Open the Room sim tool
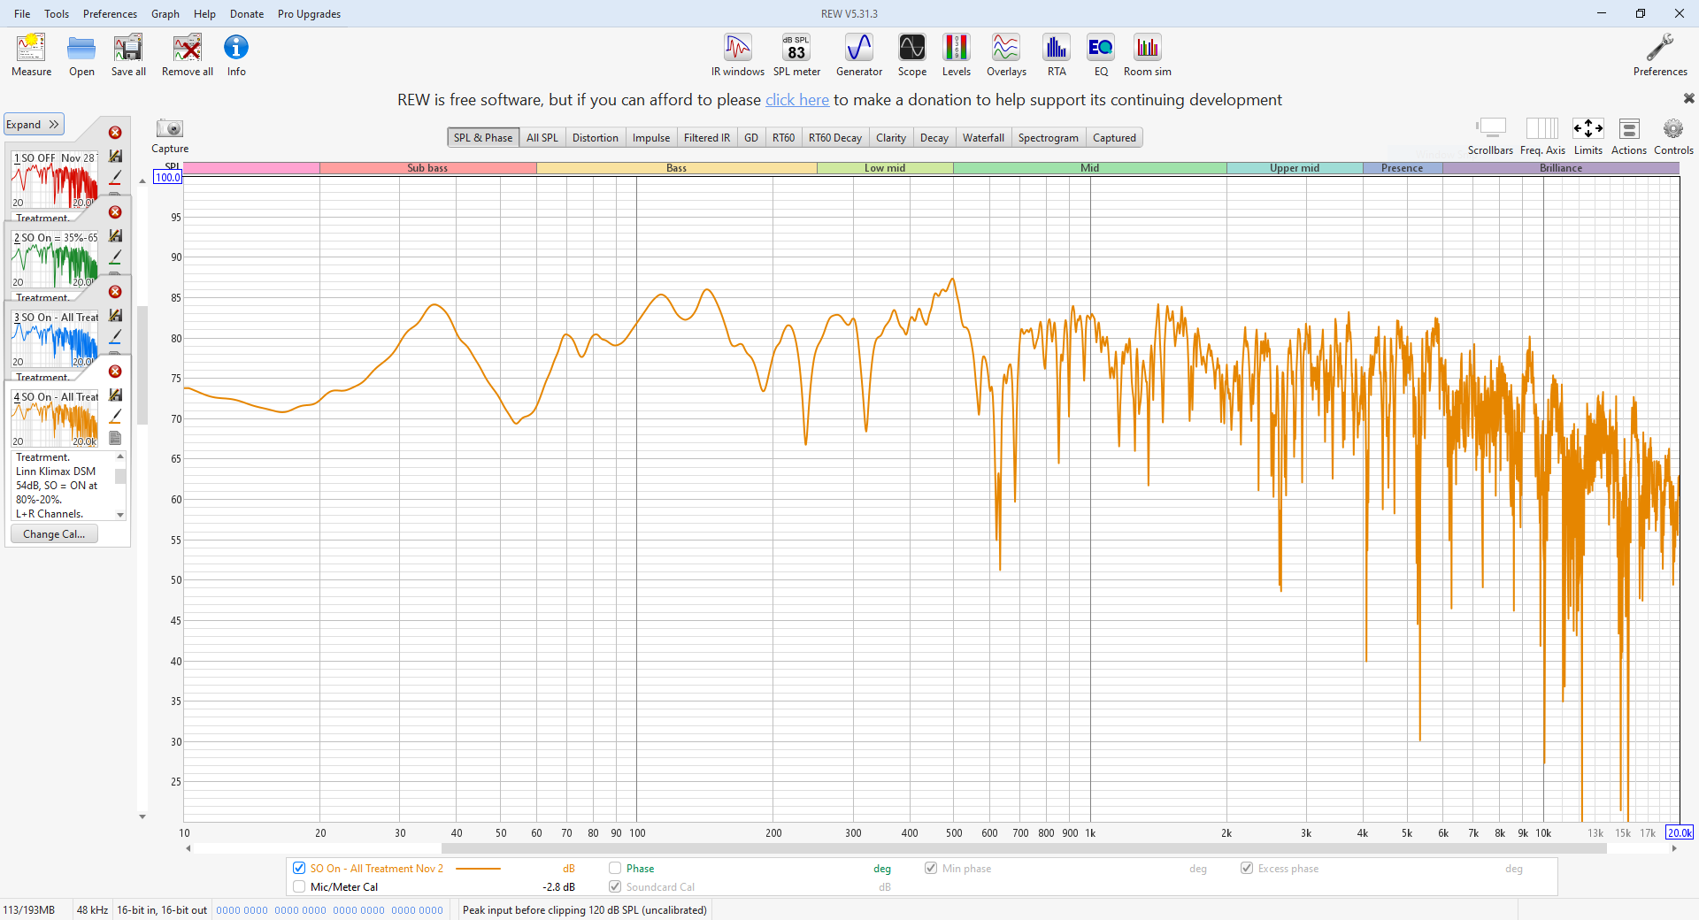Image resolution: width=1699 pixels, height=920 pixels. 1147,55
